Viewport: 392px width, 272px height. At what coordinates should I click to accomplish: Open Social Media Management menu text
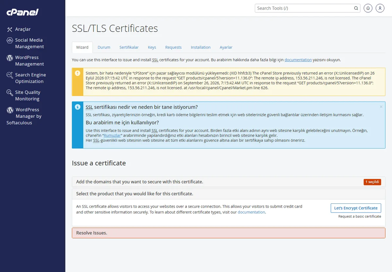click(x=29, y=43)
